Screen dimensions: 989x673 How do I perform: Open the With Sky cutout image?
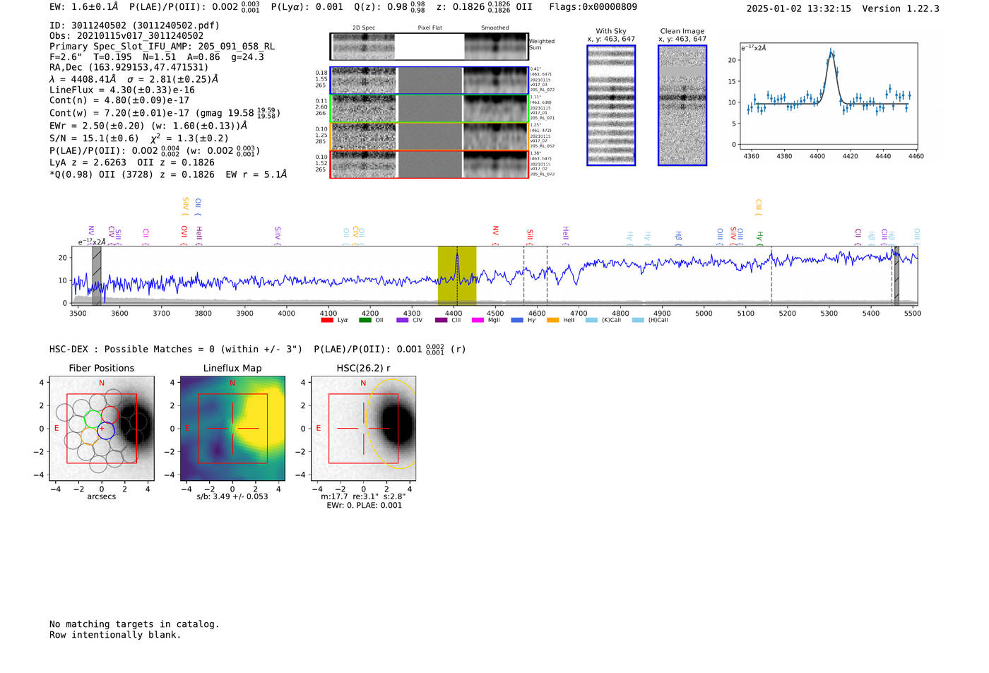pos(611,105)
